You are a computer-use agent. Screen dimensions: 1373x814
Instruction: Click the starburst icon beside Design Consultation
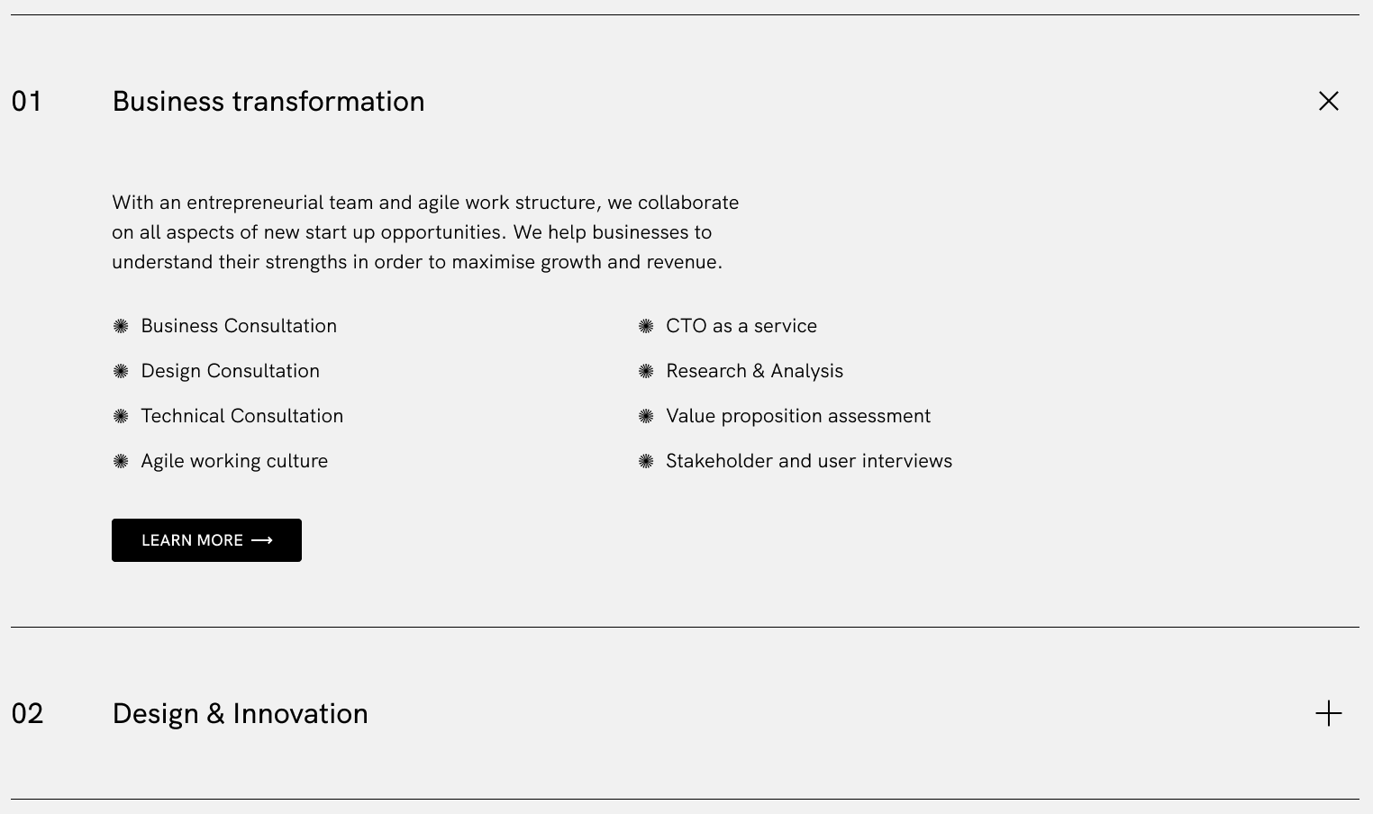click(121, 371)
